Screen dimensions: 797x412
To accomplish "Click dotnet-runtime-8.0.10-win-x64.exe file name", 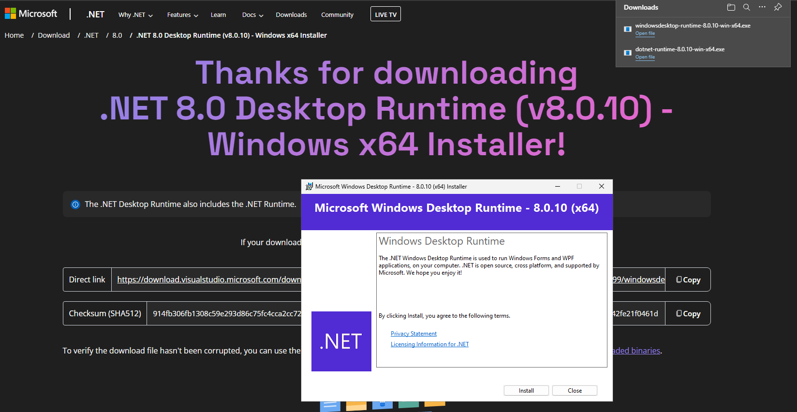I will 679,49.
